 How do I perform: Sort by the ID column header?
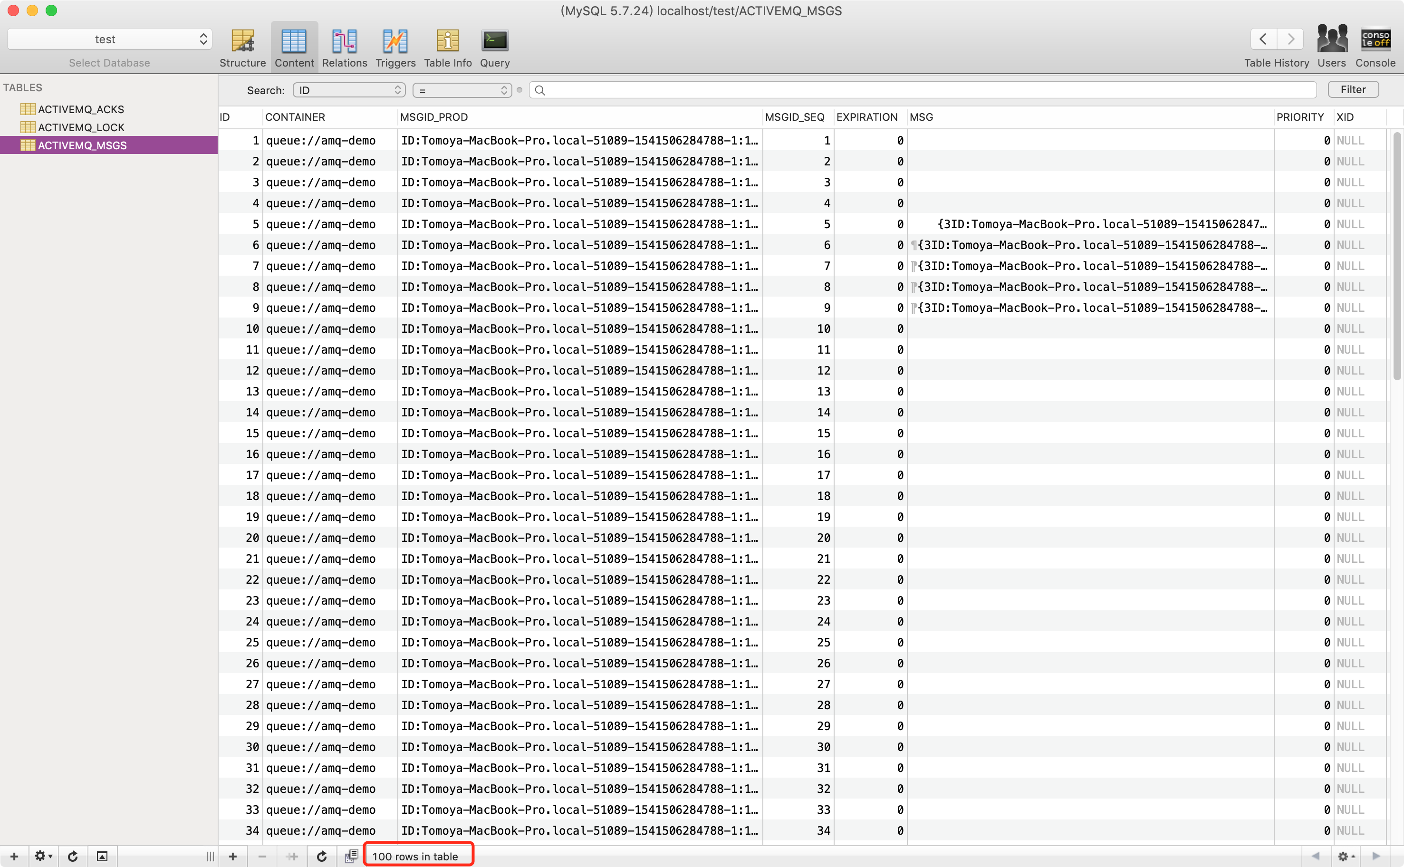point(240,117)
